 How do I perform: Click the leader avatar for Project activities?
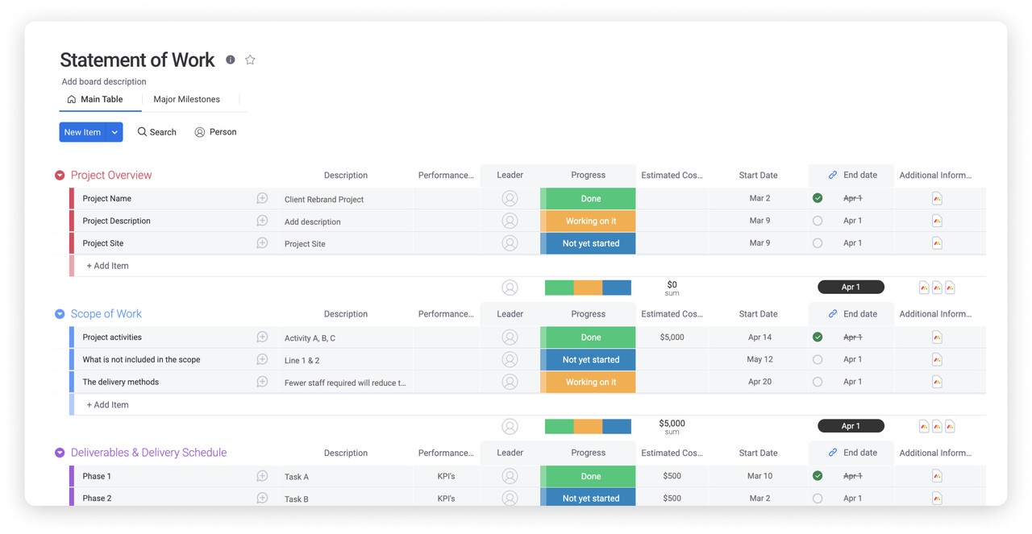click(x=510, y=337)
